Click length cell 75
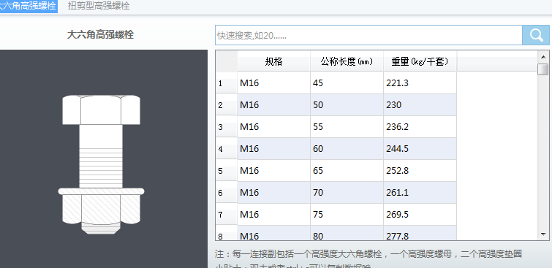The image size is (552, 268). [347, 214]
